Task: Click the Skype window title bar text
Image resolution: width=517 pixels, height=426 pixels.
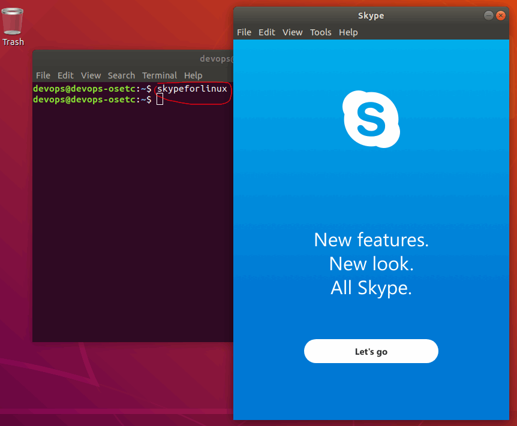Action: pos(371,16)
